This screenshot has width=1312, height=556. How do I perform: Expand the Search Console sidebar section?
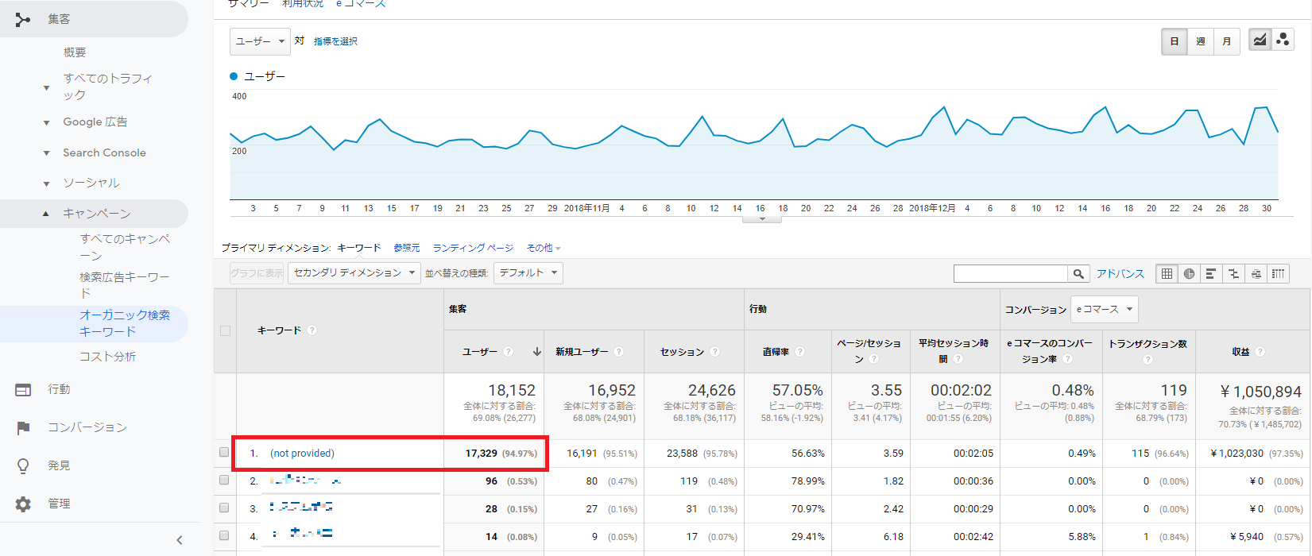pos(104,153)
